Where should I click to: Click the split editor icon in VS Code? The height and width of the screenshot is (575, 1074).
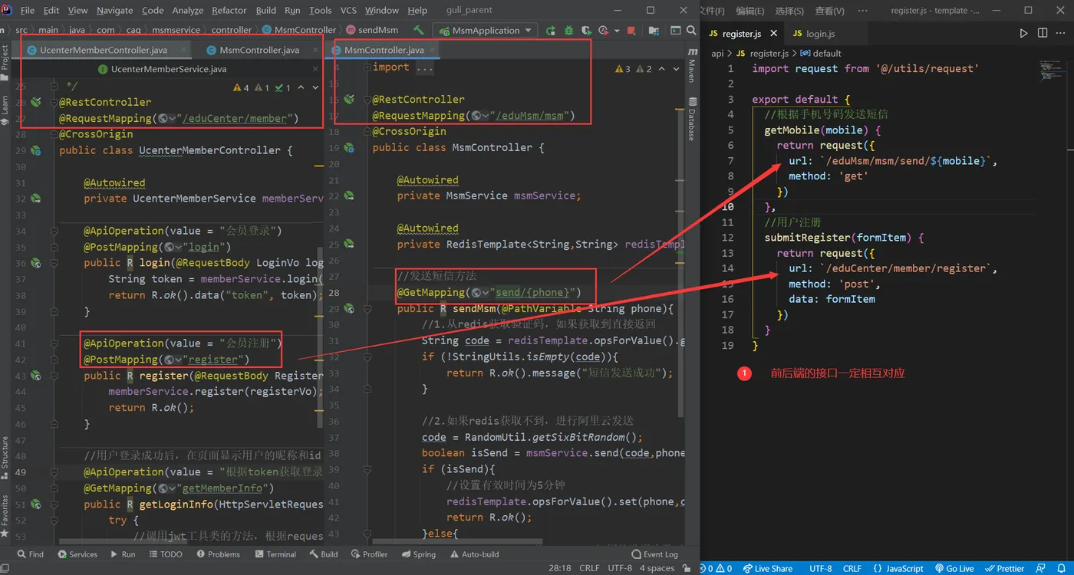pos(1043,34)
